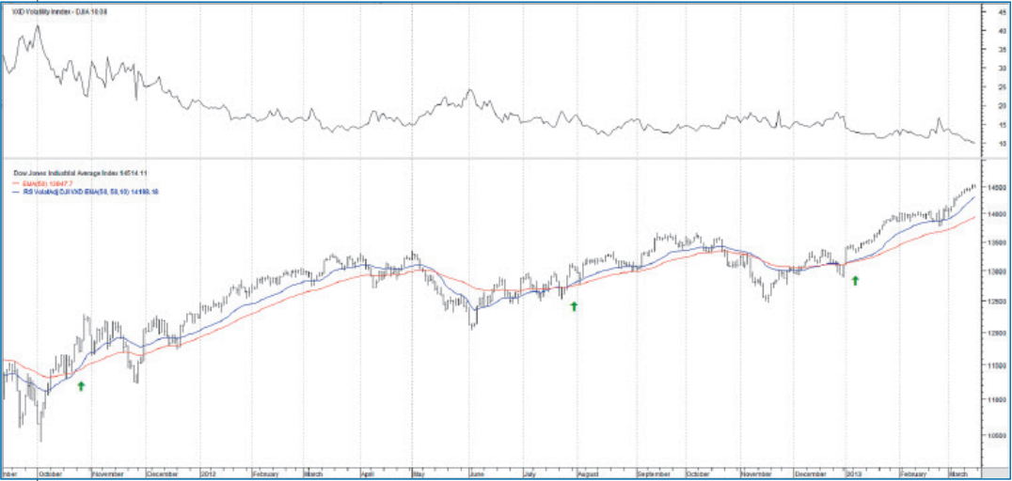Click the 14500 price level on right axis
The image size is (1012, 481).
(997, 188)
